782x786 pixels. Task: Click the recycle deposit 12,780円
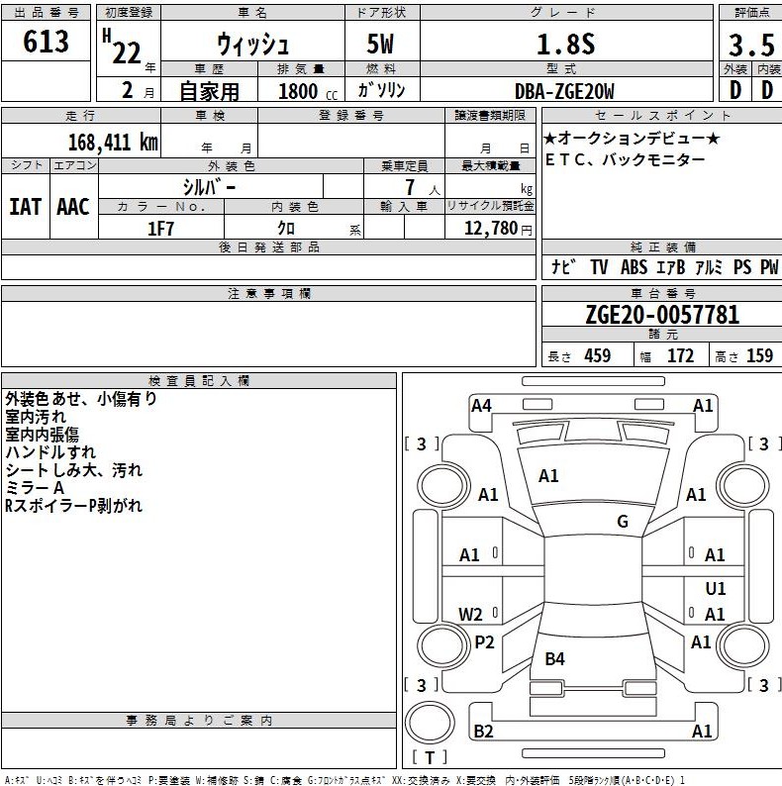point(498,229)
